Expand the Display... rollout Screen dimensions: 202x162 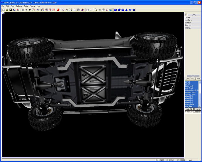tap(188, 28)
